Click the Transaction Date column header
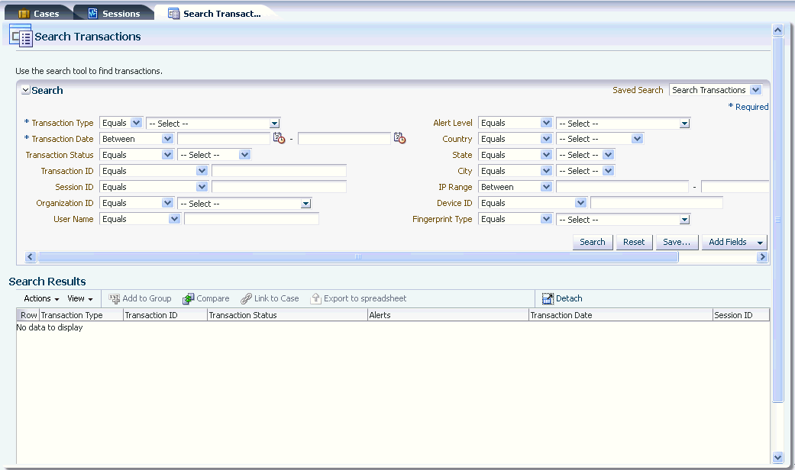The height and width of the screenshot is (470, 795). click(621, 315)
